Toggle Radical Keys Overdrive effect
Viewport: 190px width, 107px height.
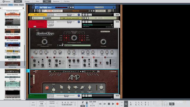pos(54,57)
